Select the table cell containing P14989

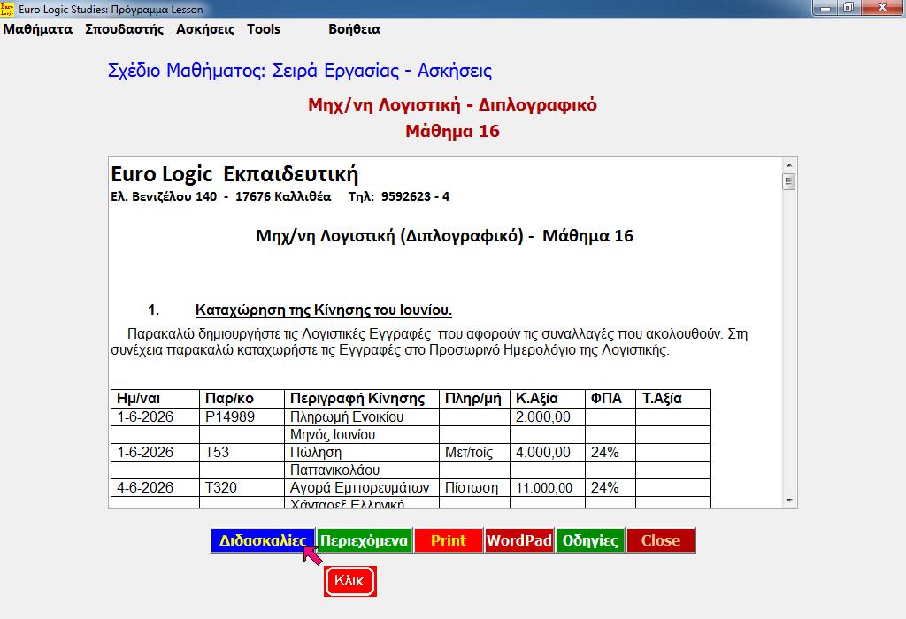click(x=242, y=416)
